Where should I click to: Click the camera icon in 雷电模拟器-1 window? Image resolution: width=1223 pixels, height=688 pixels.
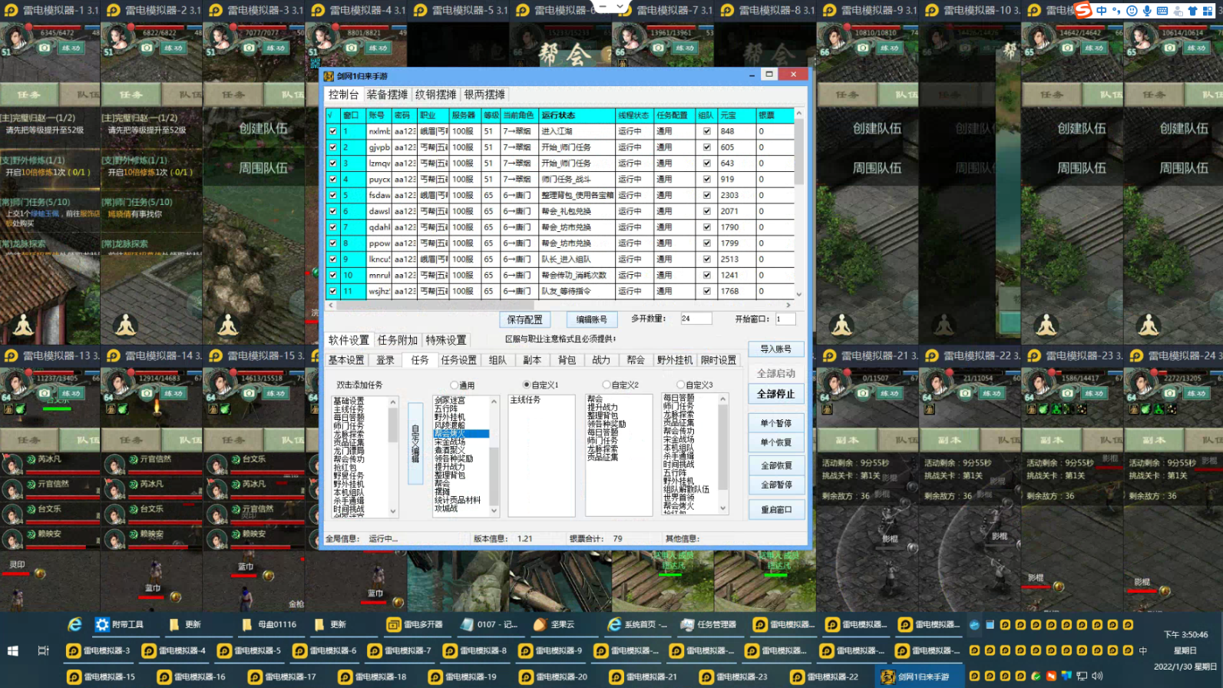[x=45, y=48]
